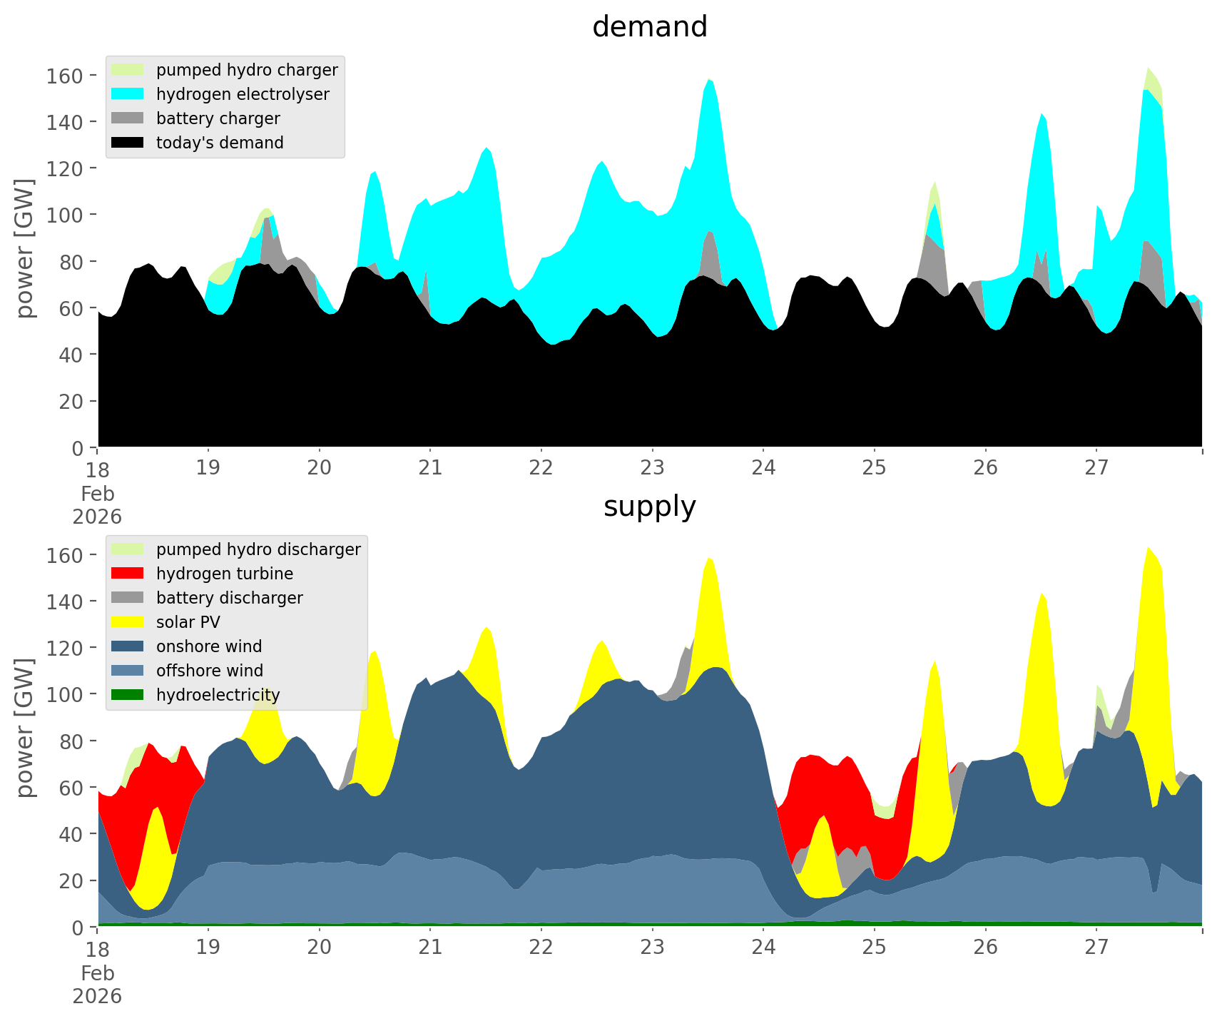Click the grey battery charger legend swatch

[128, 118]
